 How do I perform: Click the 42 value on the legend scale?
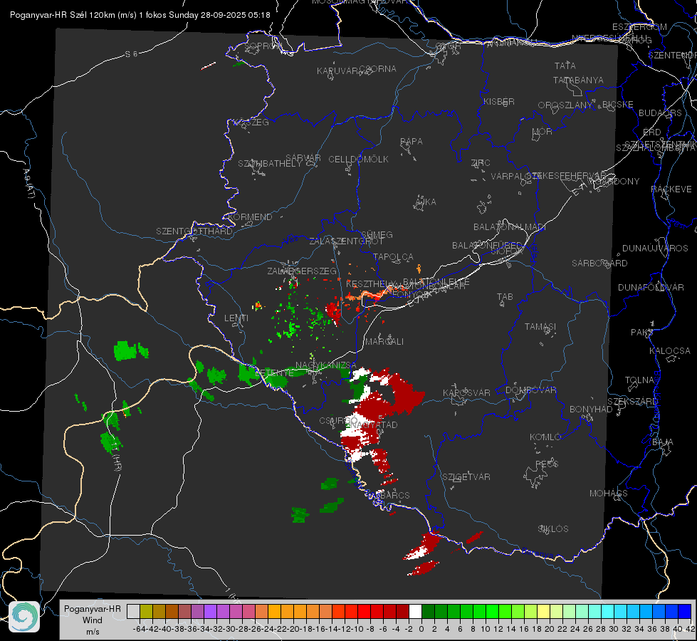point(690,629)
